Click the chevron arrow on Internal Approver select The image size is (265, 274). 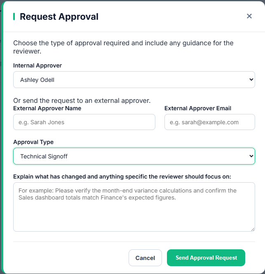(251, 80)
